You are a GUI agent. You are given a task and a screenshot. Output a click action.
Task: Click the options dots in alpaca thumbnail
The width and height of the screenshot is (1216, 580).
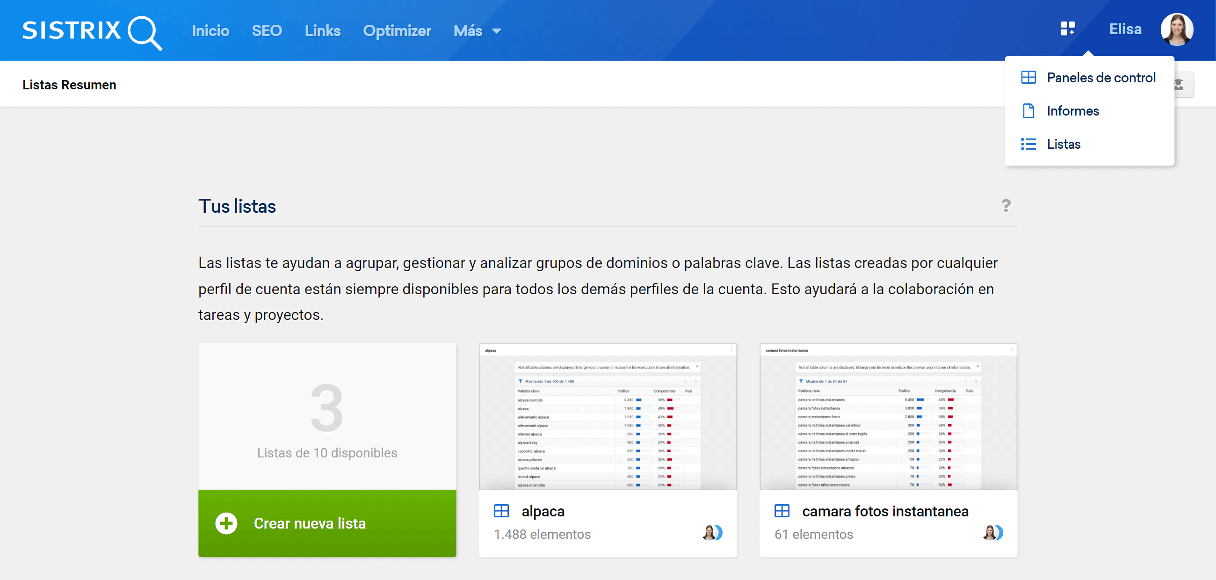coord(731,350)
